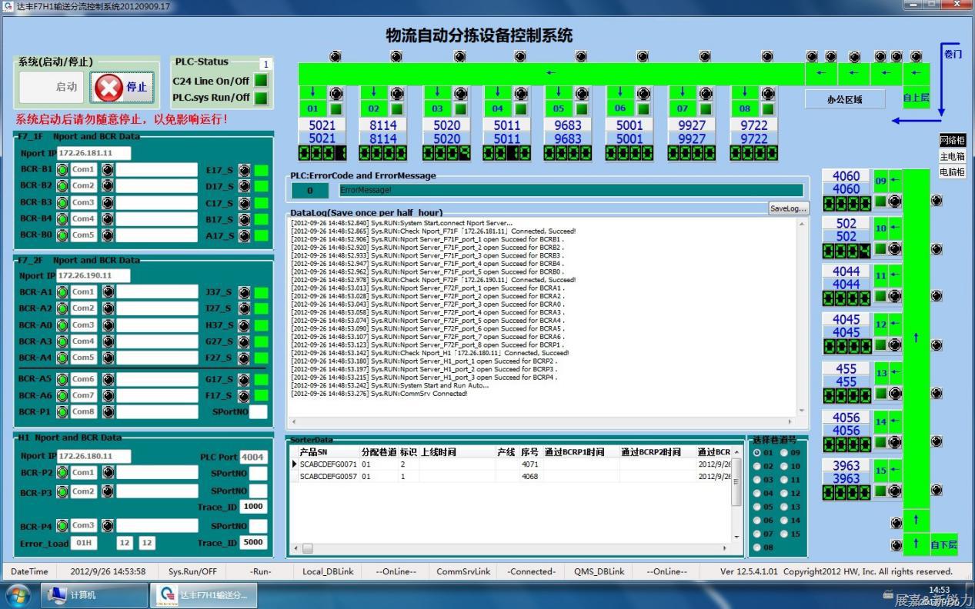975x609 pixels.
Task: Click the BCR-A1 green status indicator
Action: tap(62, 292)
